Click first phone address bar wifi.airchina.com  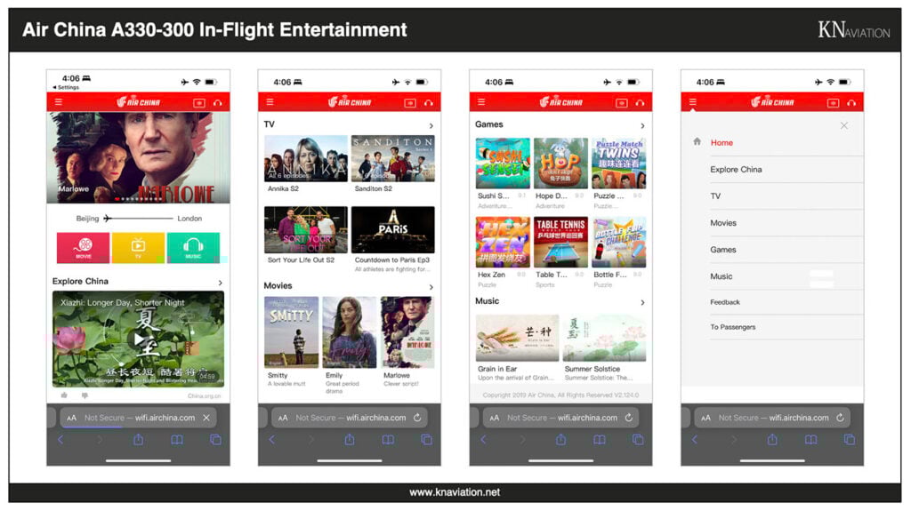140,418
